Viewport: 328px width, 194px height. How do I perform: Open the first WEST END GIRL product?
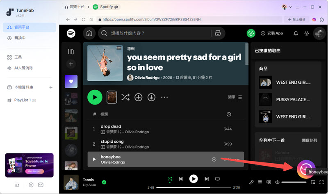pyautogui.click(x=288, y=82)
